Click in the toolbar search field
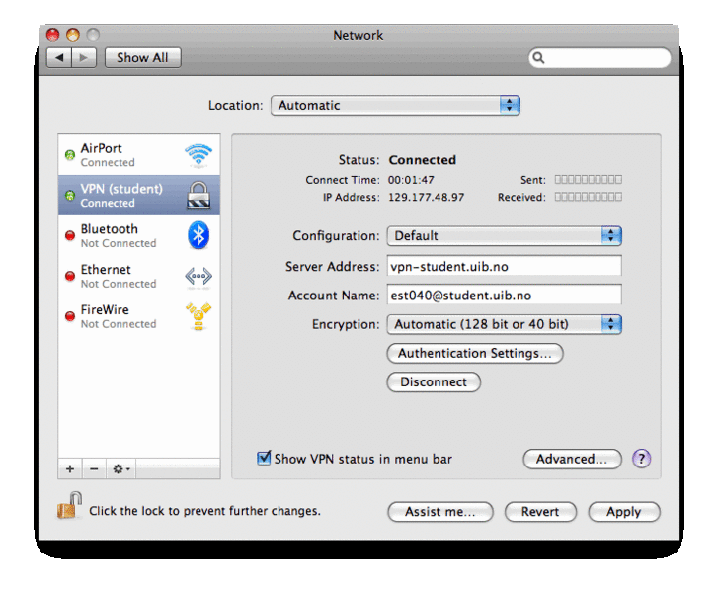Image resolution: width=718 pixels, height=593 pixels. pos(599,57)
